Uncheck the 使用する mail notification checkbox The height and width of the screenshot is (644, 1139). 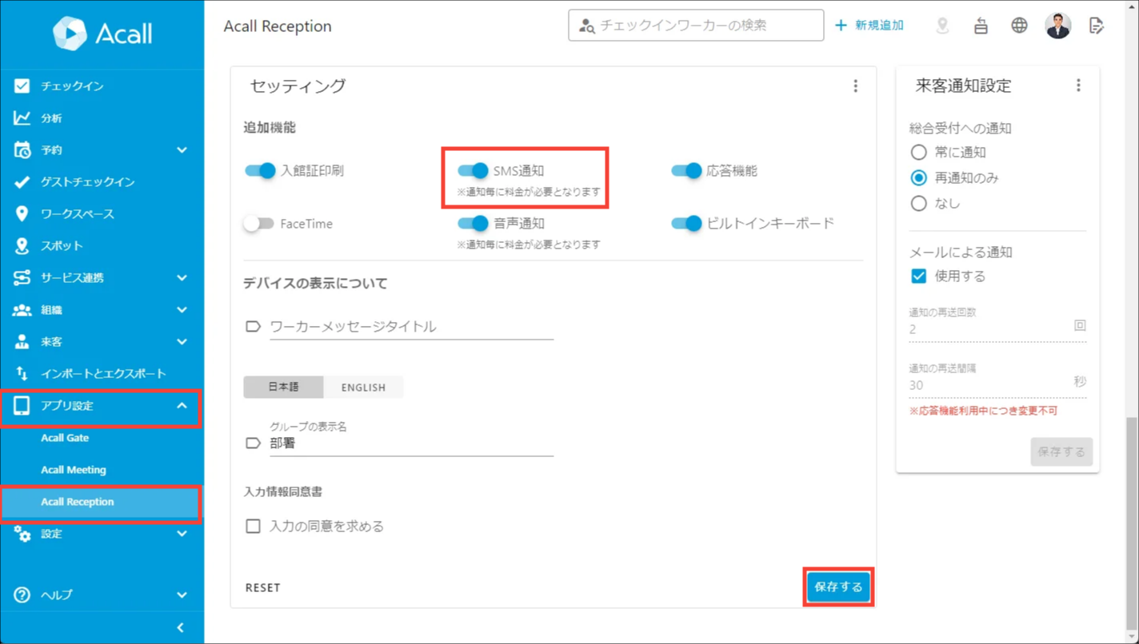[919, 276]
